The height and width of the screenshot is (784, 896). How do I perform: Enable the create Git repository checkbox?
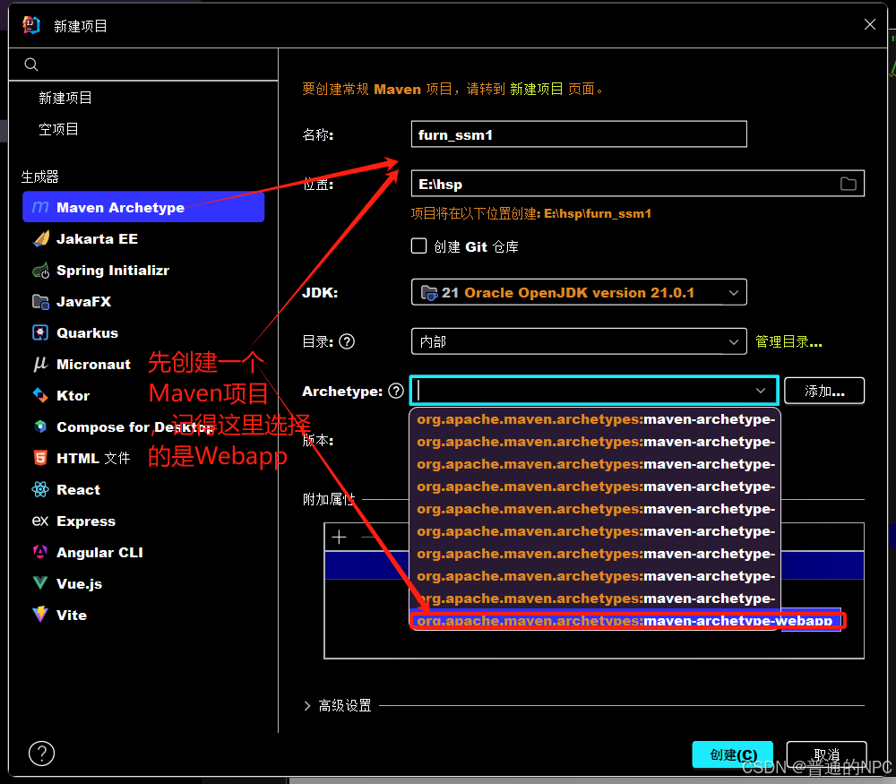pos(418,246)
